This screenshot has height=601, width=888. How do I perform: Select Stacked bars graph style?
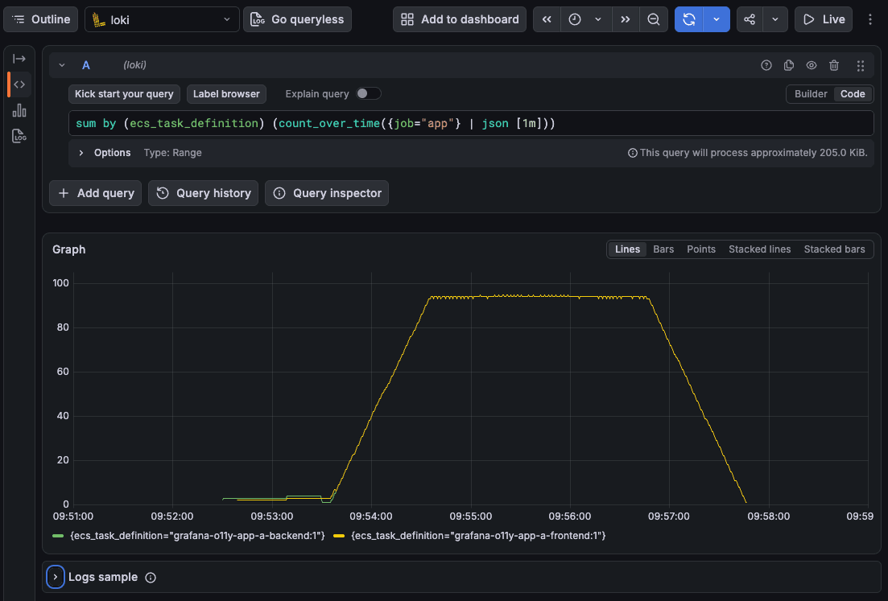(834, 249)
